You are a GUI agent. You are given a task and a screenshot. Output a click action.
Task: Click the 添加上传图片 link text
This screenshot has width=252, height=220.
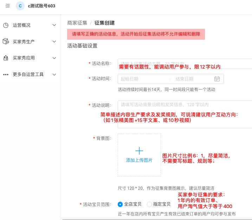[x=139, y=160]
